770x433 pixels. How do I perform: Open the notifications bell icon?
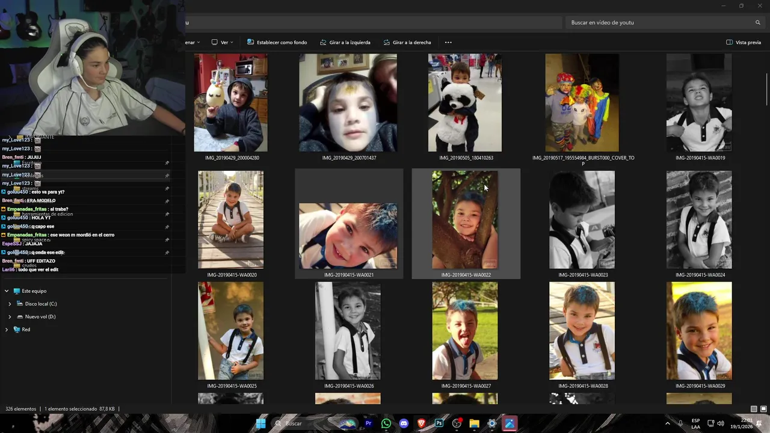759,423
